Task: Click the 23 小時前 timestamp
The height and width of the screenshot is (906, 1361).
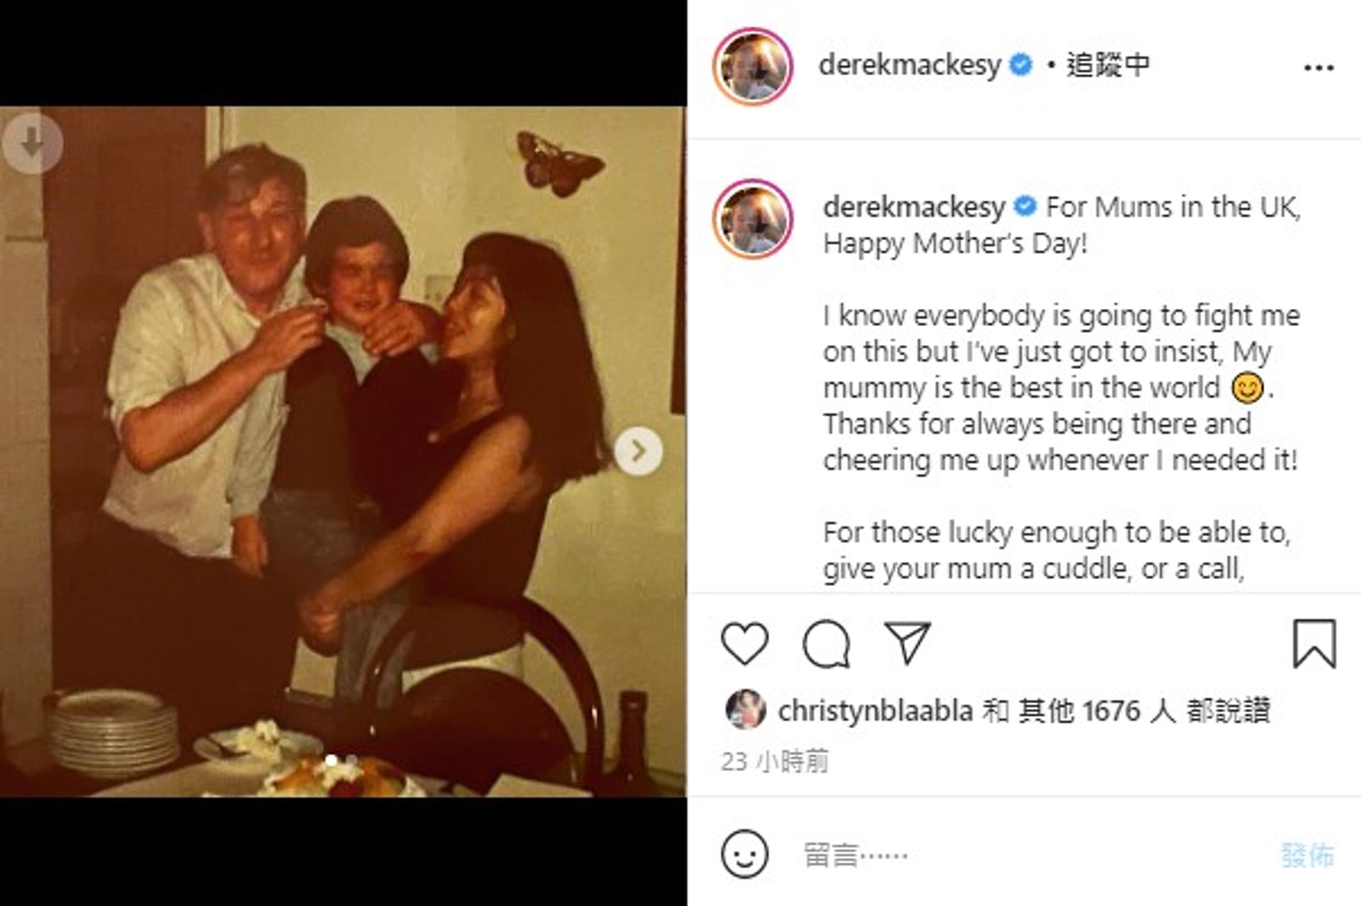Action: point(775,761)
